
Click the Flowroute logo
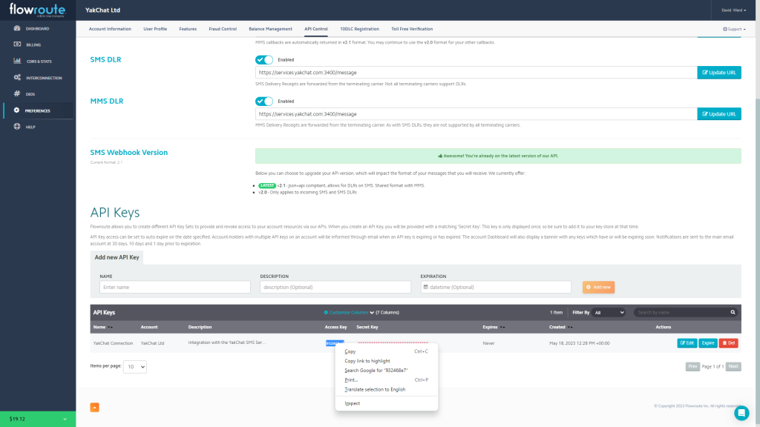(37, 10)
